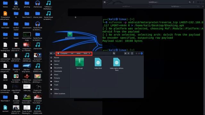The image size is (205, 115).
Task: Select the Presentation ethical hack file
Action: point(5,16)
